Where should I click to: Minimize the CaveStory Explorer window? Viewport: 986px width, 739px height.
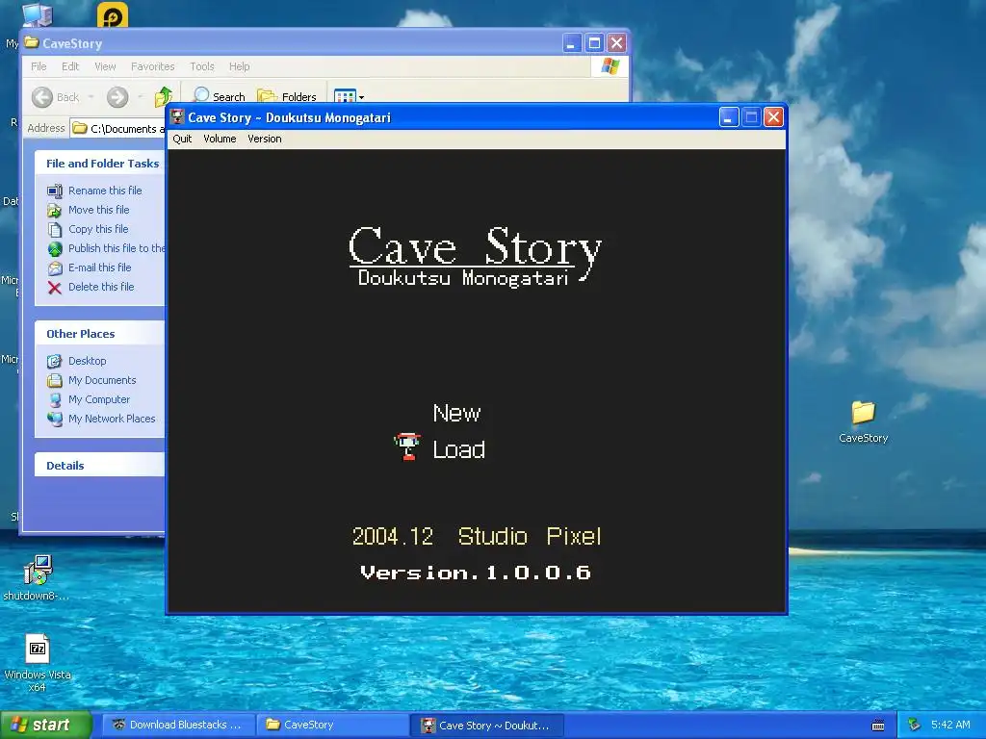[571, 43]
